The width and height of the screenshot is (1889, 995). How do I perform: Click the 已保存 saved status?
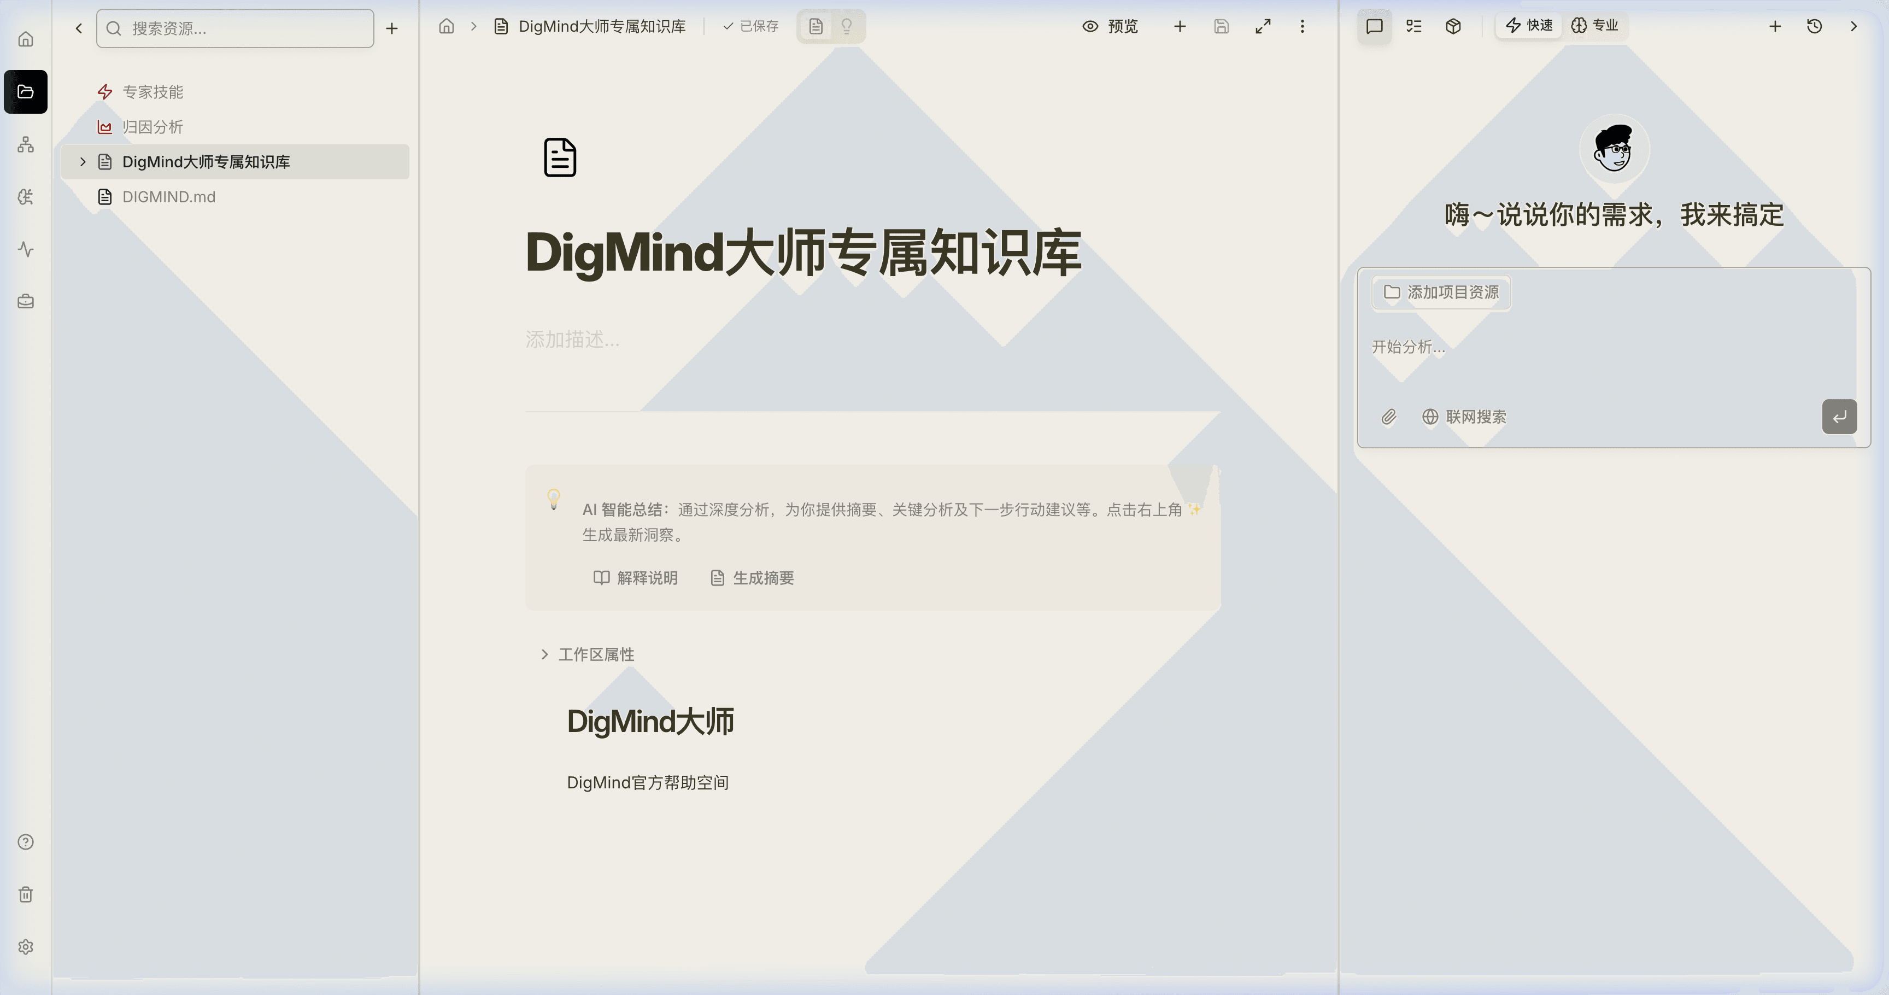click(751, 26)
